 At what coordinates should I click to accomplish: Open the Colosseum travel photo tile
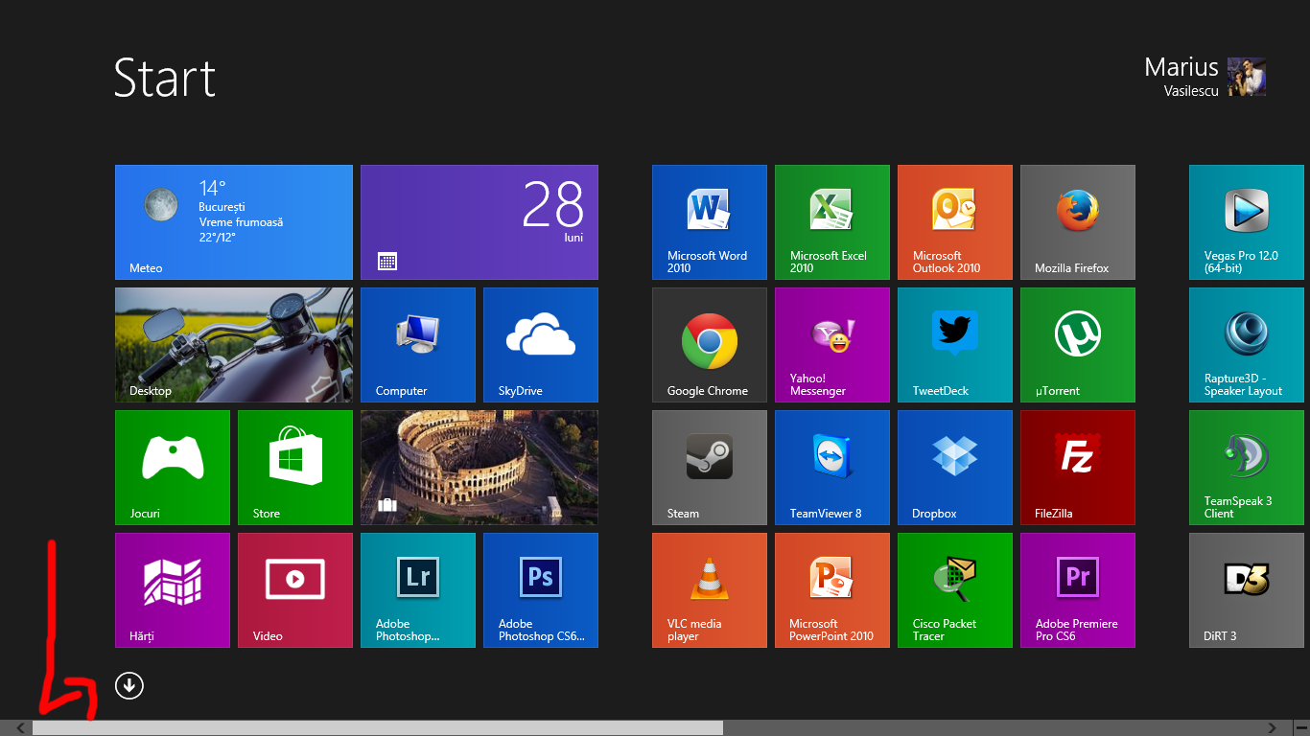pyautogui.click(x=480, y=468)
